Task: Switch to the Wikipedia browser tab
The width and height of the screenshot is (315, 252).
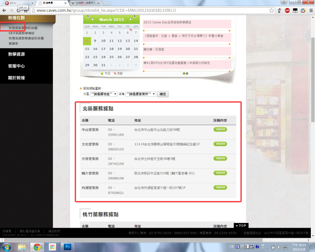Action: click(84, 3)
